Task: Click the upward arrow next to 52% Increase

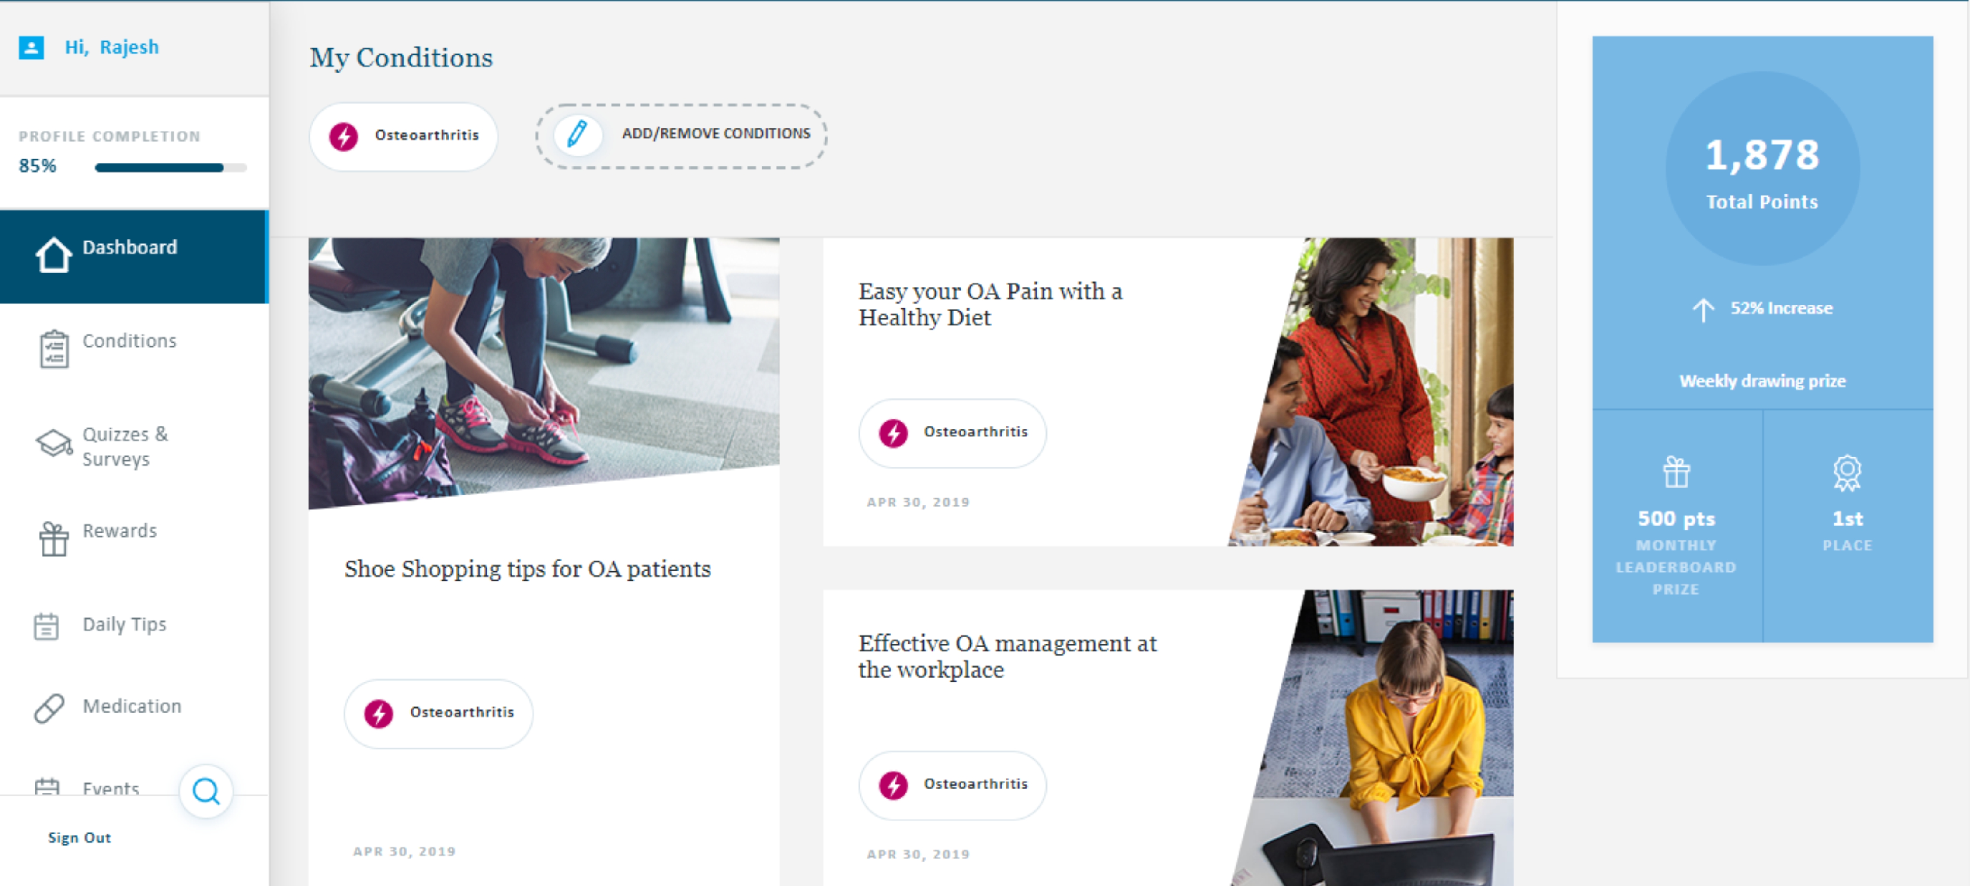Action: (x=1703, y=310)
